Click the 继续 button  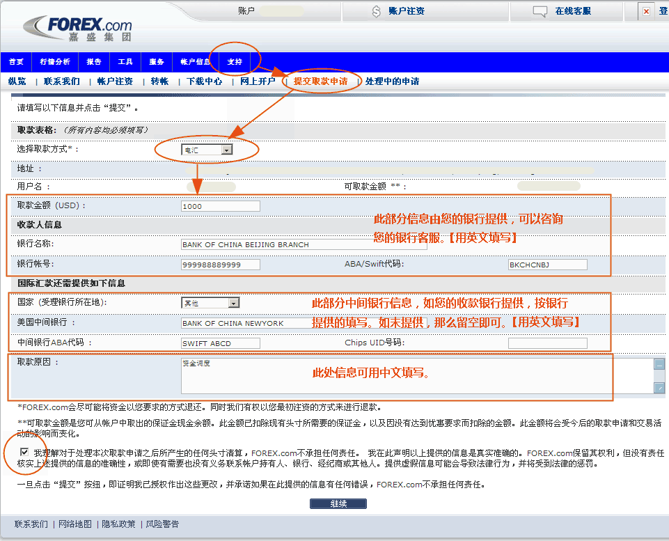tap(338, 504)
